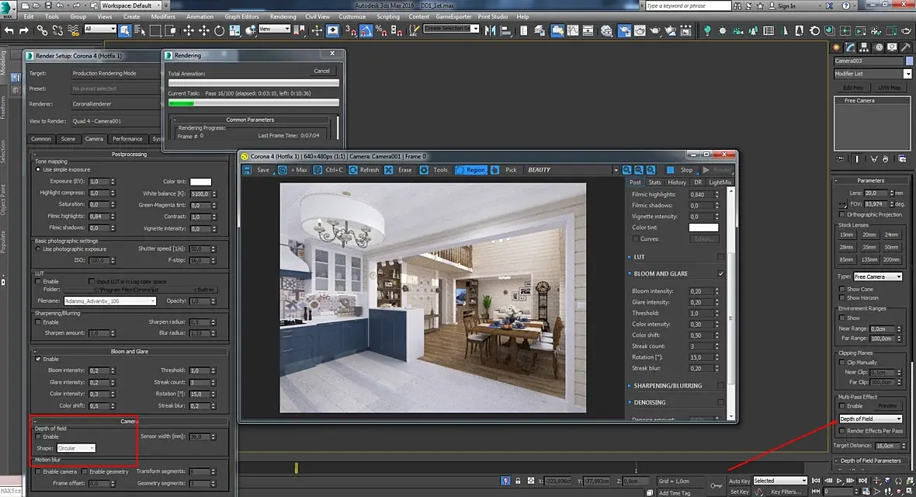Image resolution: width=916 pixels, height=497 pixels.
Task: Open the Depth of Field multi-pass dropdown
Action: [x=870, y=419]
